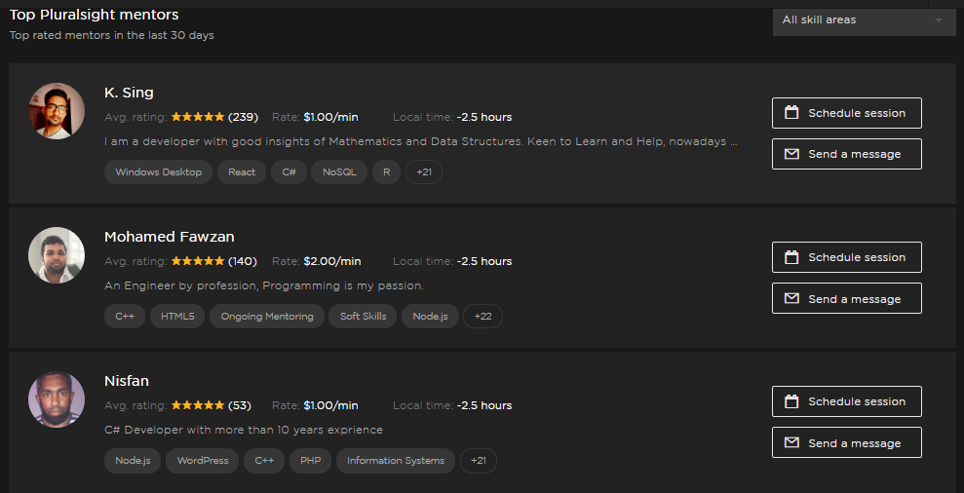Send a message to Mohamed Fawzan
The height and width of the screenshot is (493, 964).
click(847, 298)
